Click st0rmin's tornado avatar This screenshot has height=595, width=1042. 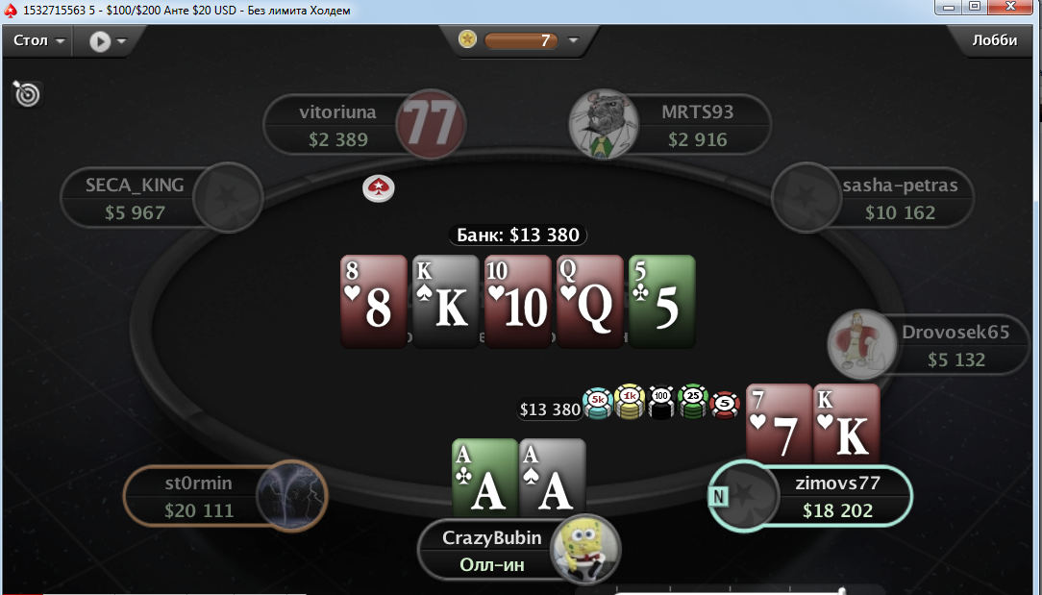pos(291,496)
